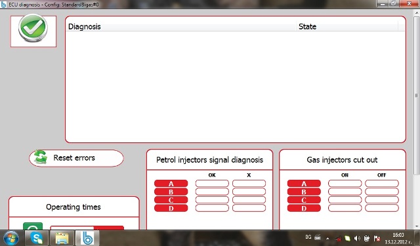The width and height of the screenshot is (420, 246).
Task: Click the BG language indicator
Action: click(x=308, y=237)
